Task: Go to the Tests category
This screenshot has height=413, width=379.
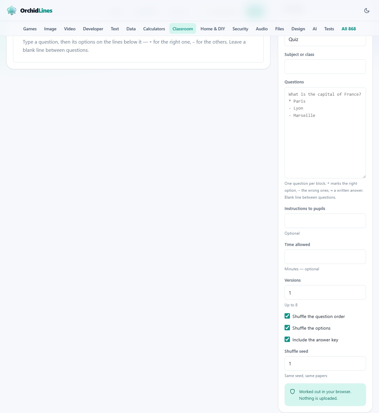Action: tap(329, 29)
